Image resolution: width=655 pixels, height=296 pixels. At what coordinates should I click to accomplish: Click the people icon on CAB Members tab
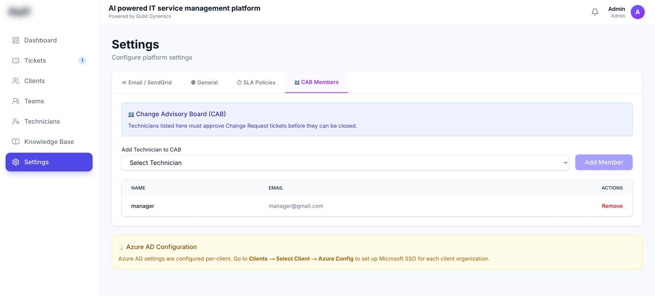coord(297,82)
